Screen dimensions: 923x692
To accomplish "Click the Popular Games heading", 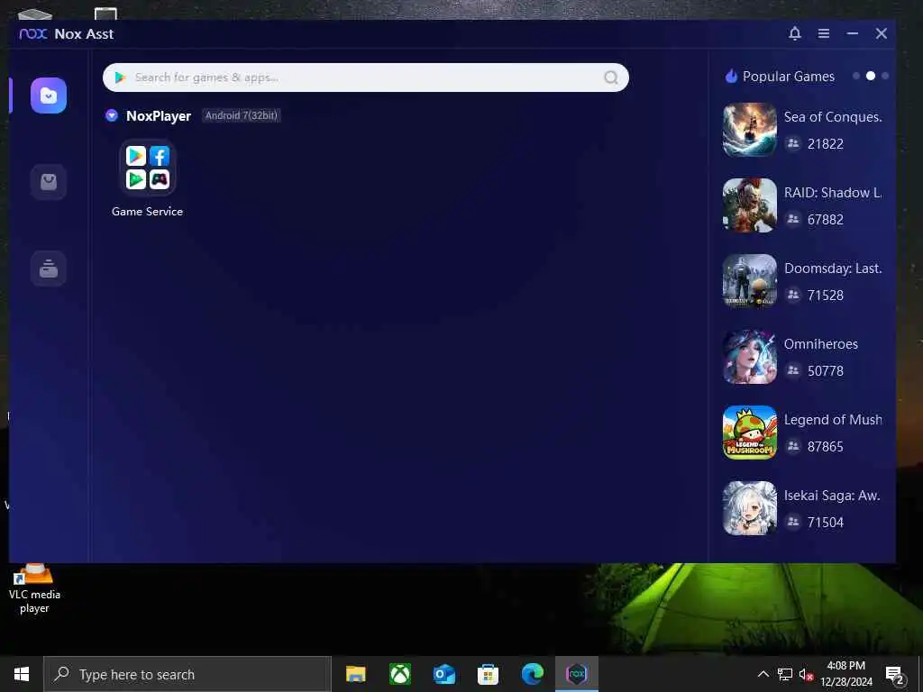I will (788, 77).
